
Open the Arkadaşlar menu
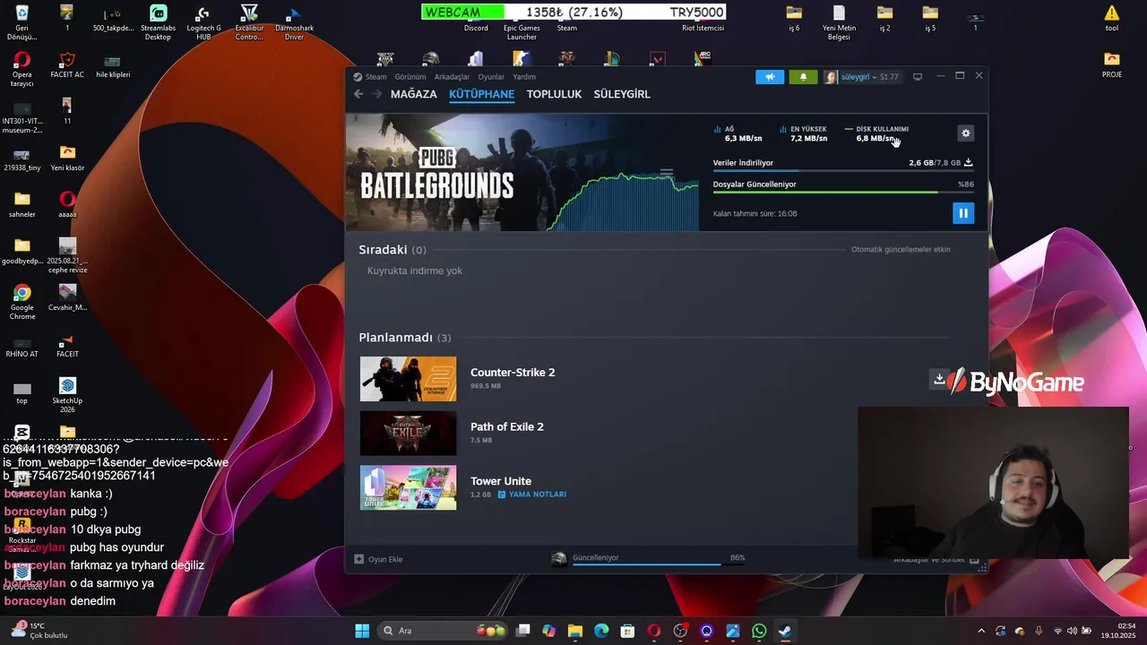coord(452,77)
